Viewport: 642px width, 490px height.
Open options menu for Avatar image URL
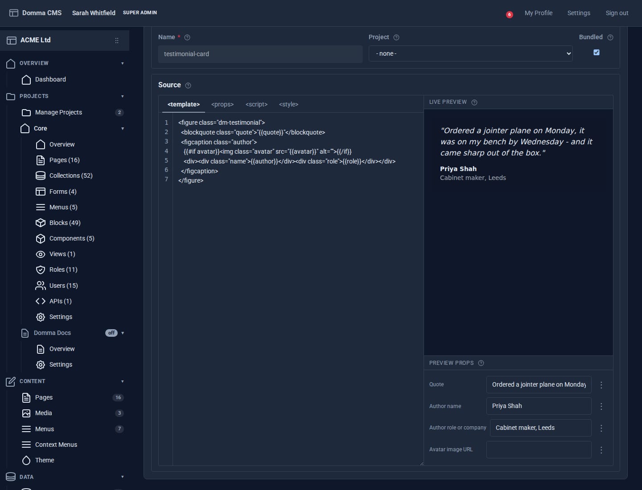click(x=601, y=450)
